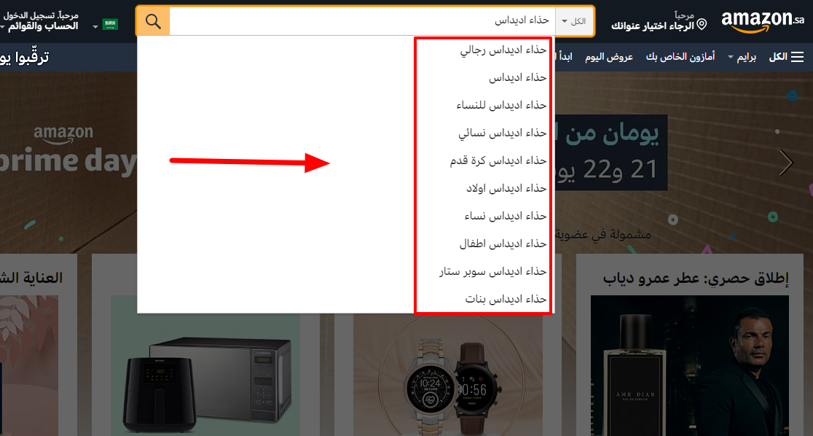
Task: Open the Amazon.sa logo home link
Action: point(762,21)
